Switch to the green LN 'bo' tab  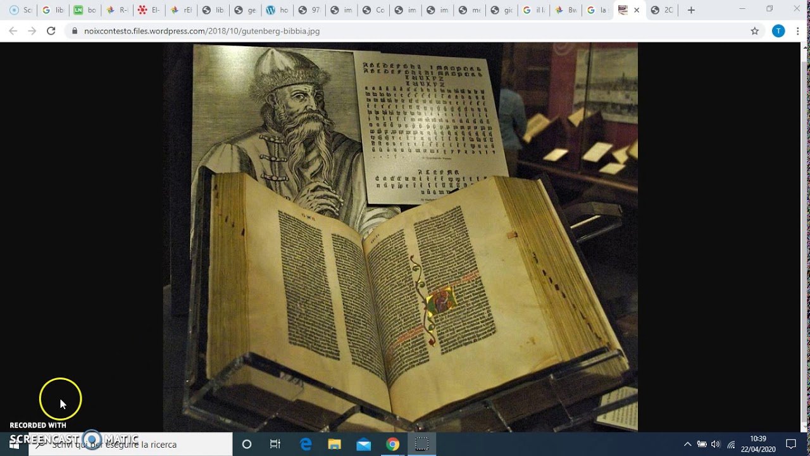[x=85, y=10]
